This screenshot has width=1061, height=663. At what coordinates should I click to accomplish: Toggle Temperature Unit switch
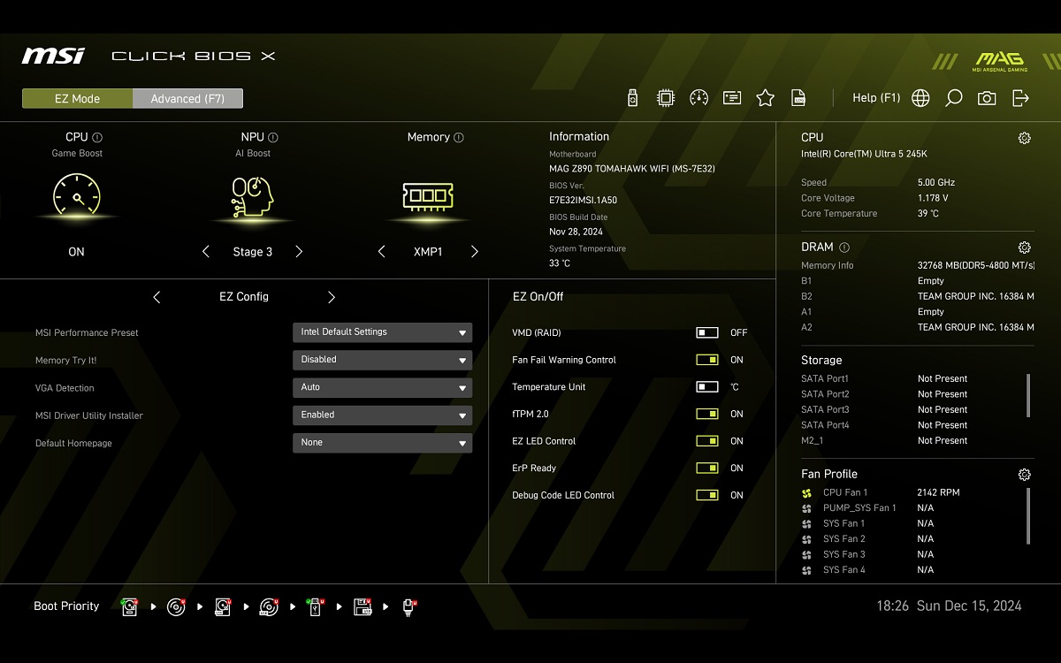pos(707,387)
